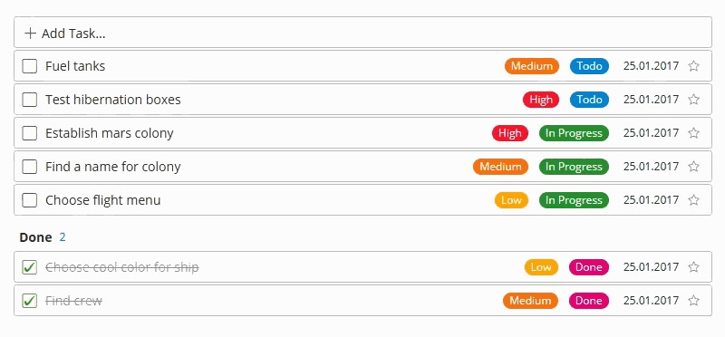Uncheck Choose cool color for ship
This screenshot has width=725, height=337.
(x=30, y=267)
